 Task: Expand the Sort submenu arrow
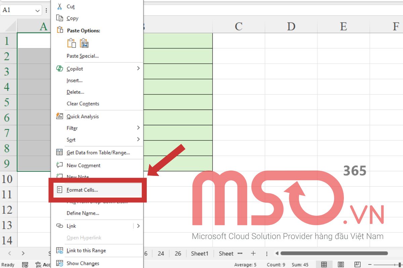(138, 139)
